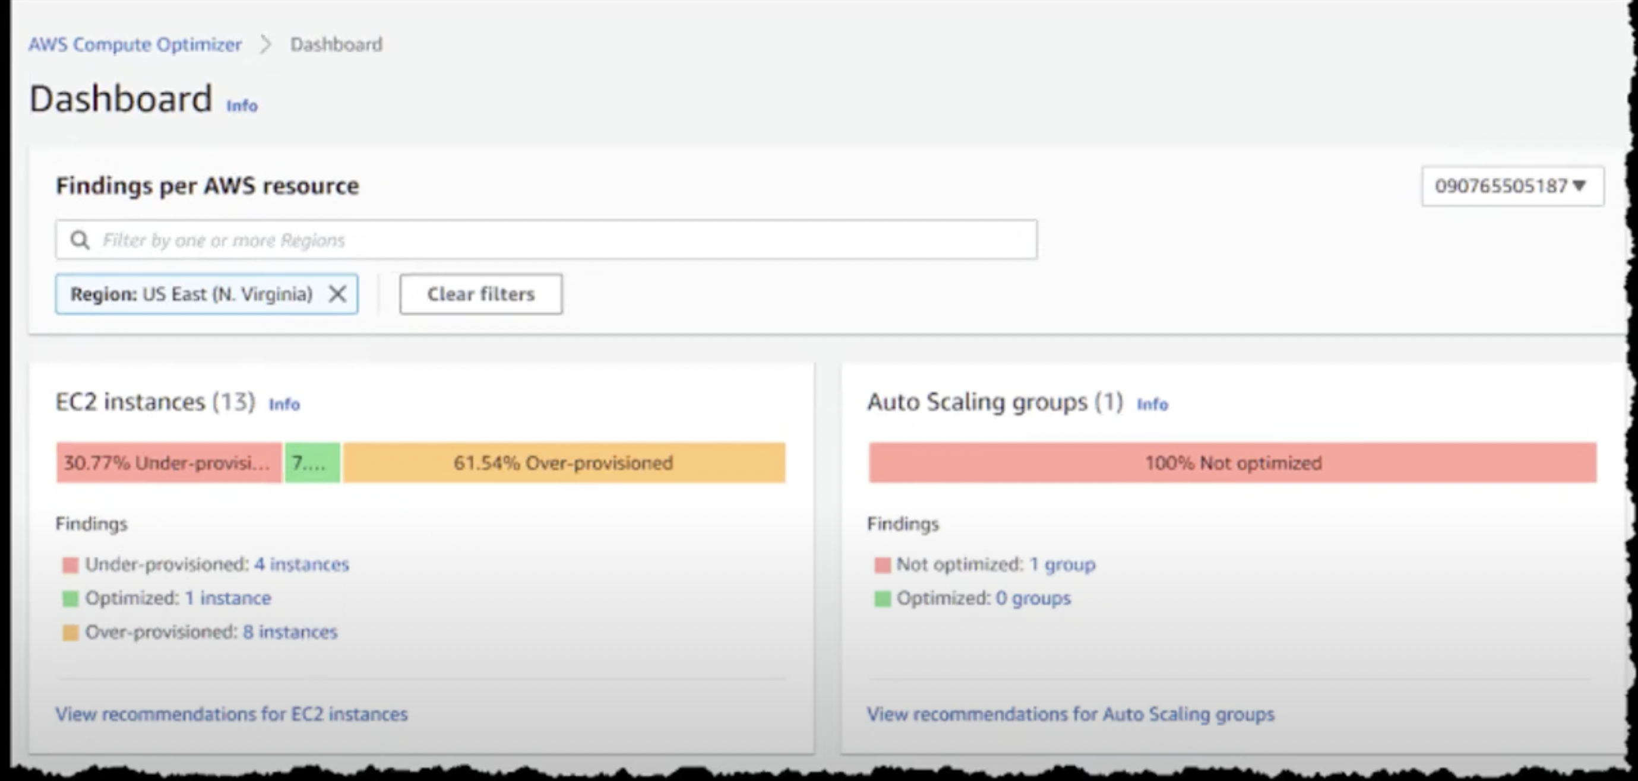The image size is (1638, 781).
Task: Type in the Filter by Regions field
Action: [559, 240]
